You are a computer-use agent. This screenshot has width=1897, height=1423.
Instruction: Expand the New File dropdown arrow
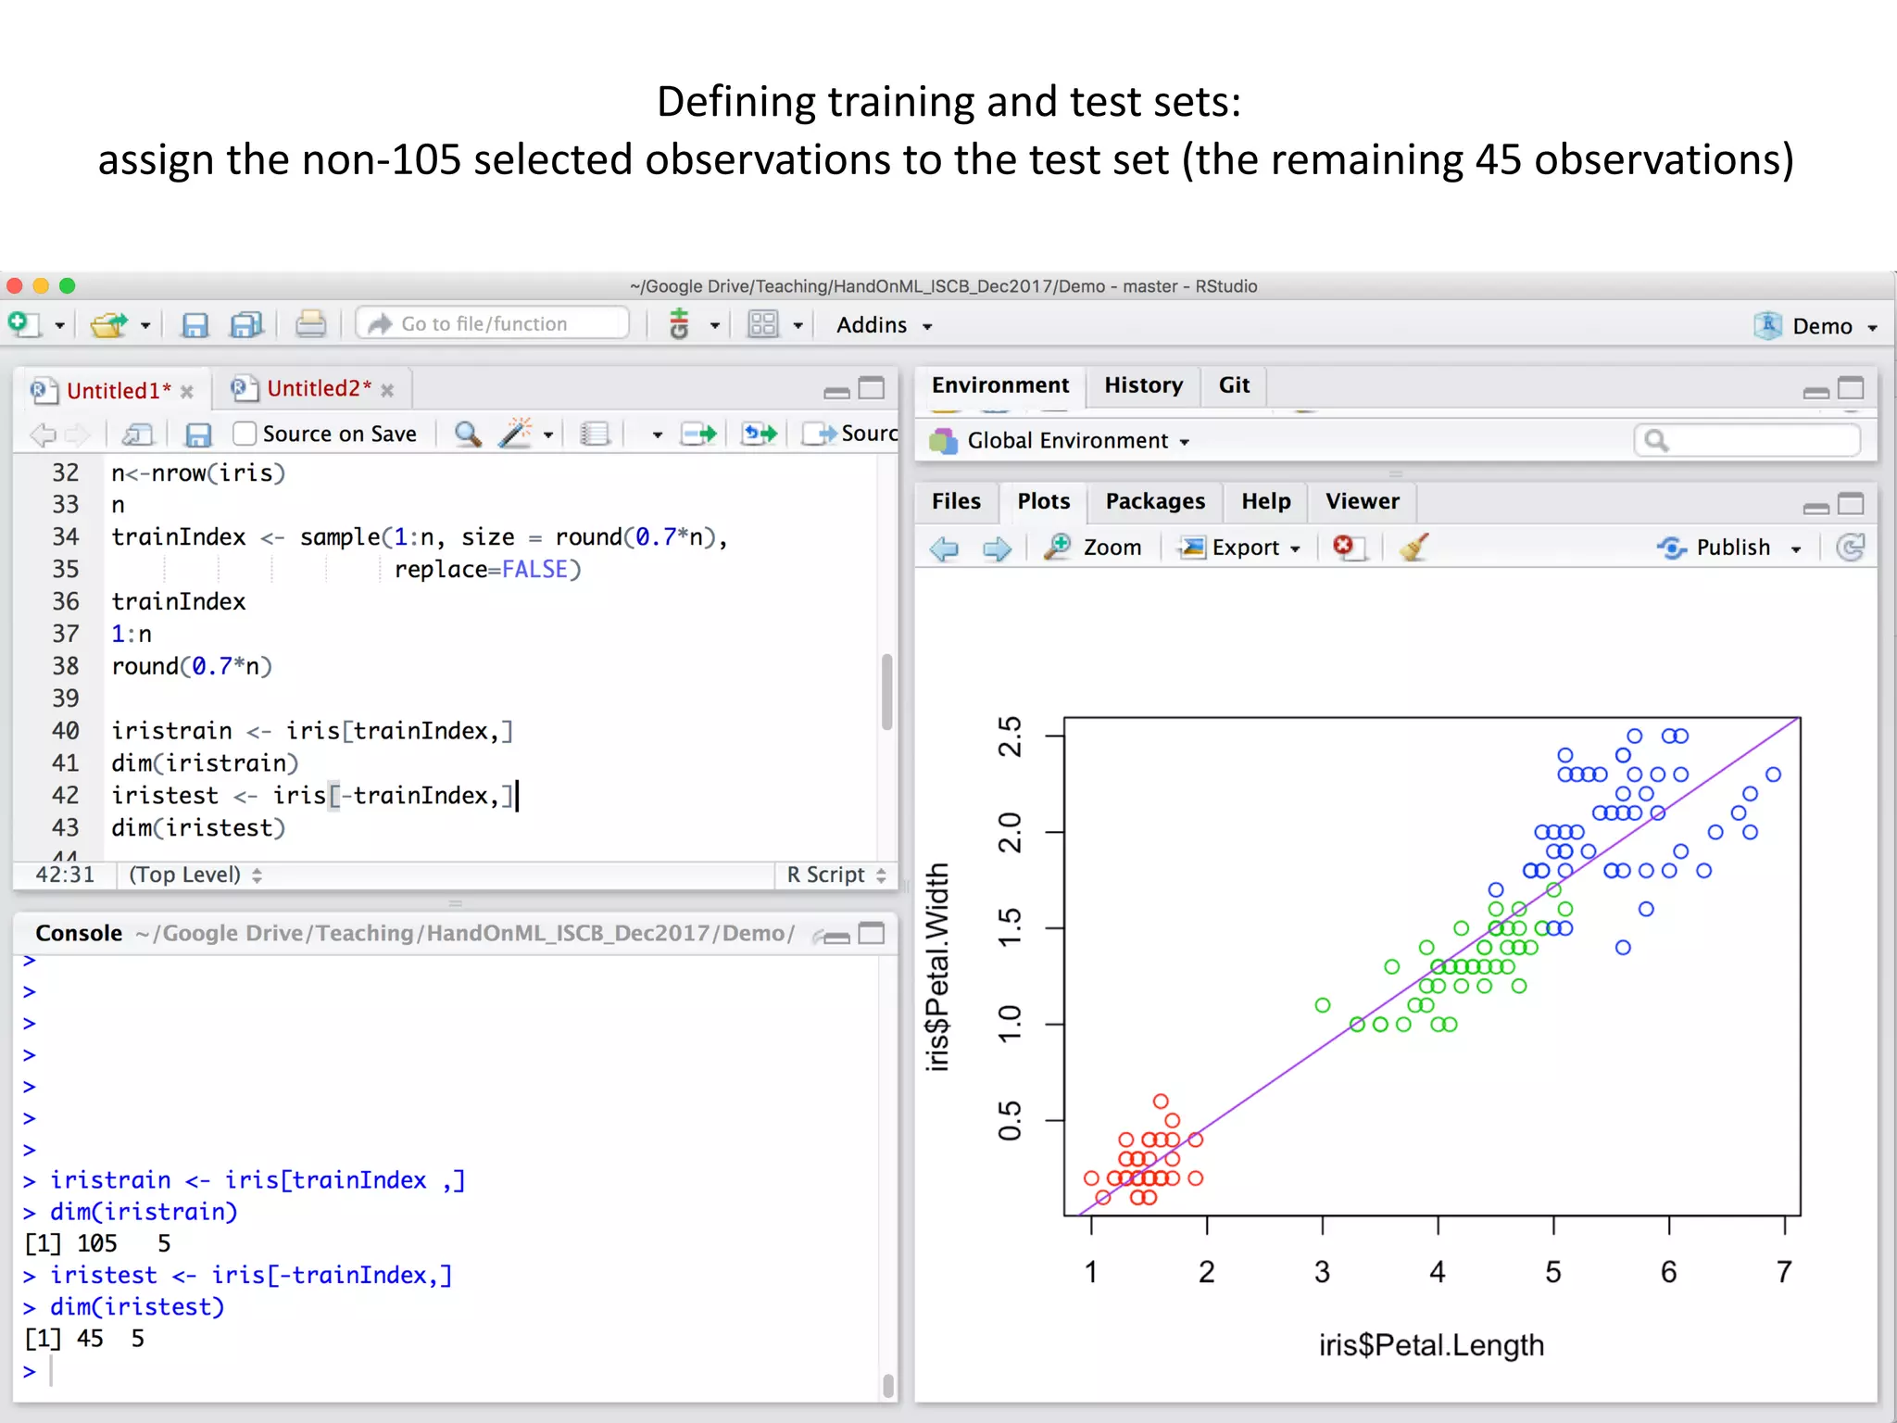tap(59, 326)
